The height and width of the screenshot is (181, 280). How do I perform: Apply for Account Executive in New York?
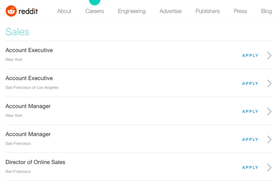pyautogui.click(x=250, y=56)
